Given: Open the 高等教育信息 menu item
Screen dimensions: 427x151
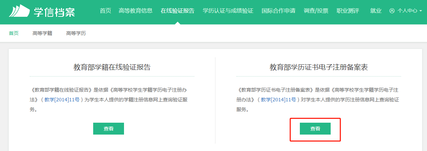Looking at the screenshot, I should [136, 11].
